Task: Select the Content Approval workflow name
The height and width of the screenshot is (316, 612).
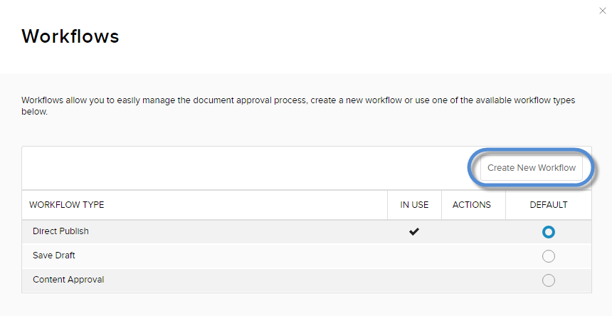Action: point(68,280)
